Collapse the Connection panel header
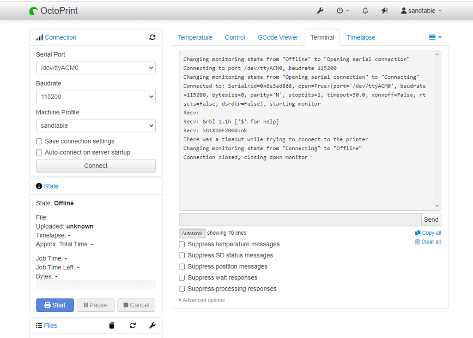The width and height of the screenshot is (473, 338). [61, 37]
